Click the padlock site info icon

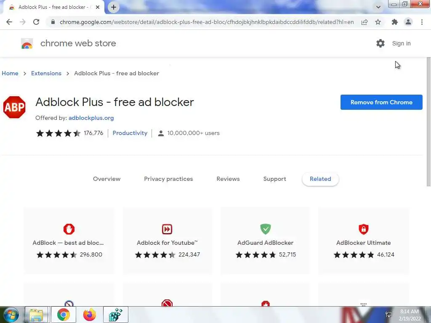[53, 22]
